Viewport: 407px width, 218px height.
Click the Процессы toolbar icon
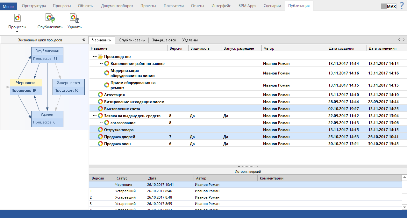coord(17,18)
